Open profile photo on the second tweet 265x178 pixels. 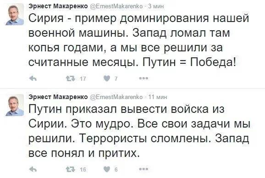pyautogui.click(x=15, y=105)
